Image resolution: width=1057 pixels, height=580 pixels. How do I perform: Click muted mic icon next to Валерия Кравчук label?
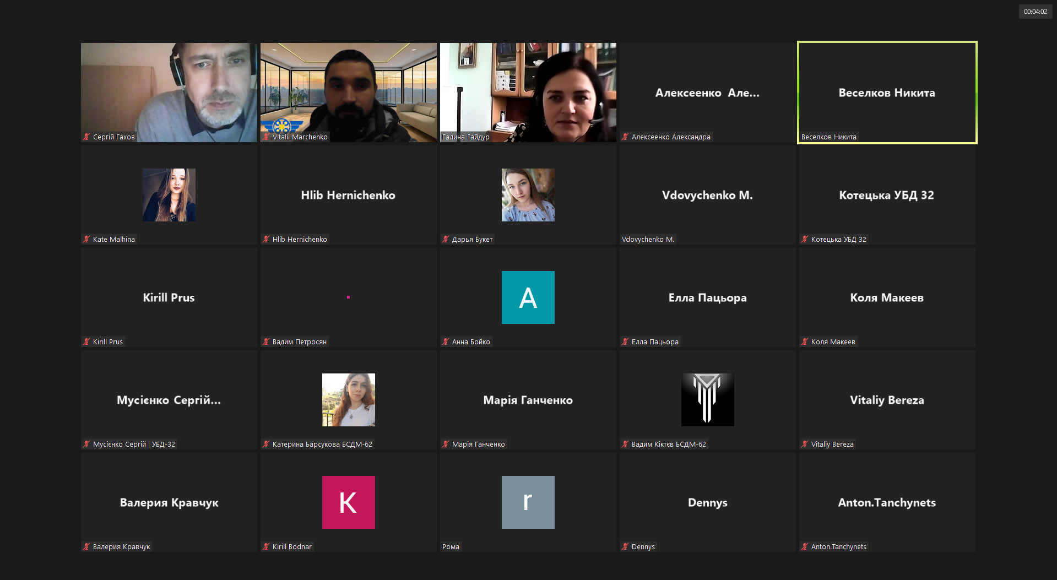(86, 546)
